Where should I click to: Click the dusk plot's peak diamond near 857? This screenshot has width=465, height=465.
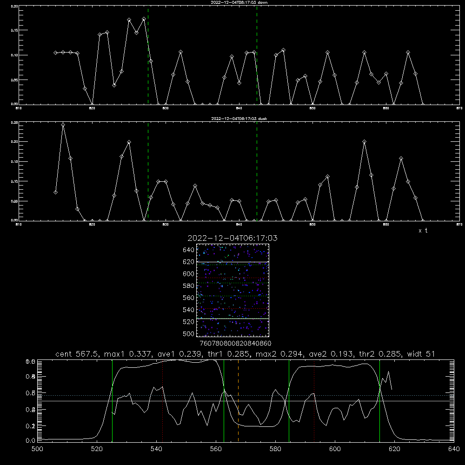point(365,142)
